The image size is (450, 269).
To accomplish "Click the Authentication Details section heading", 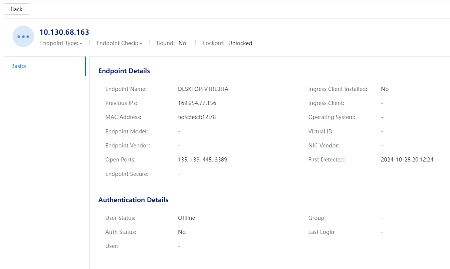I will click(x=133, y=200).
